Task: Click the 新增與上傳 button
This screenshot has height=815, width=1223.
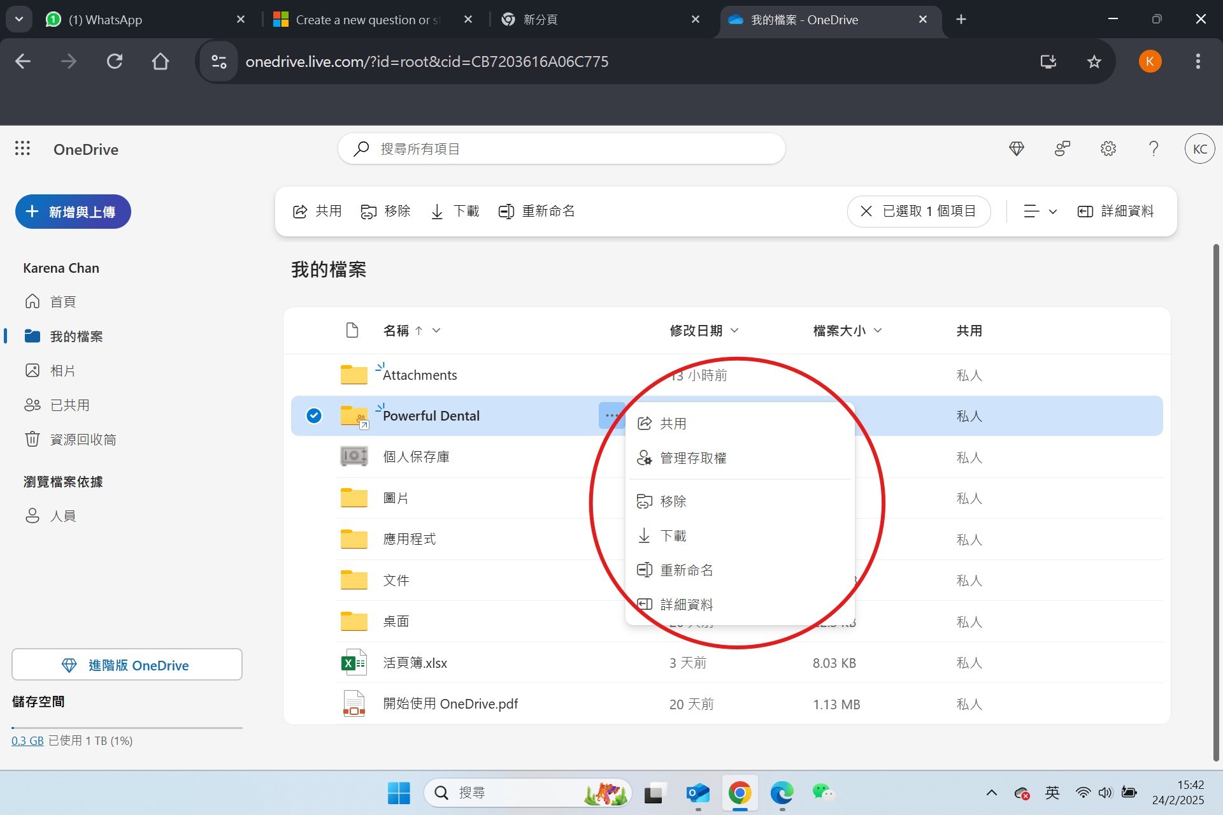Action: tap(73, 212)
